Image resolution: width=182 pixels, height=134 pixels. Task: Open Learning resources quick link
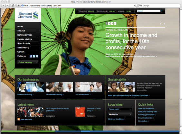147,115
